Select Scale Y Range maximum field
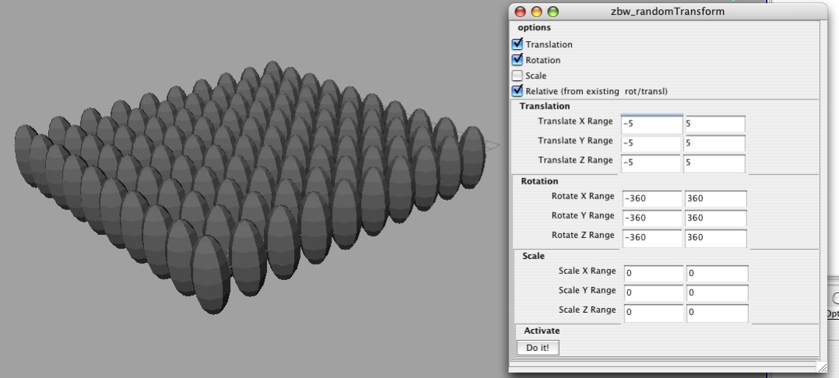 (717, 293)
